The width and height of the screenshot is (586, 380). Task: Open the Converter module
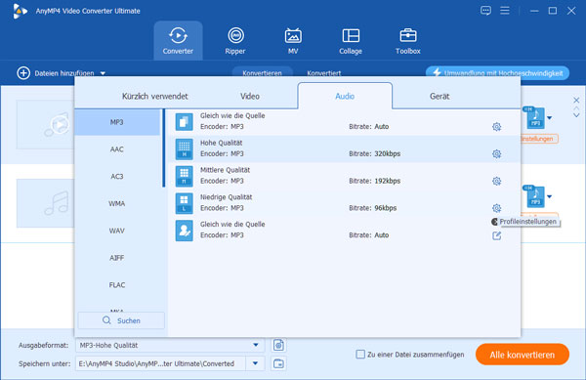tap(178, 41)
